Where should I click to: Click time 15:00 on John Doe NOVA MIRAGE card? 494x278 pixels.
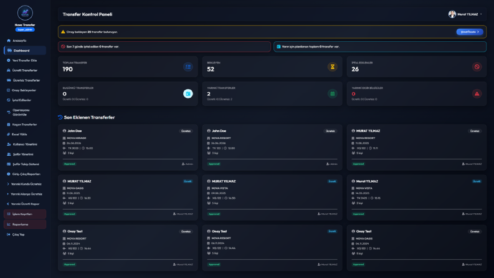(89, 148)
